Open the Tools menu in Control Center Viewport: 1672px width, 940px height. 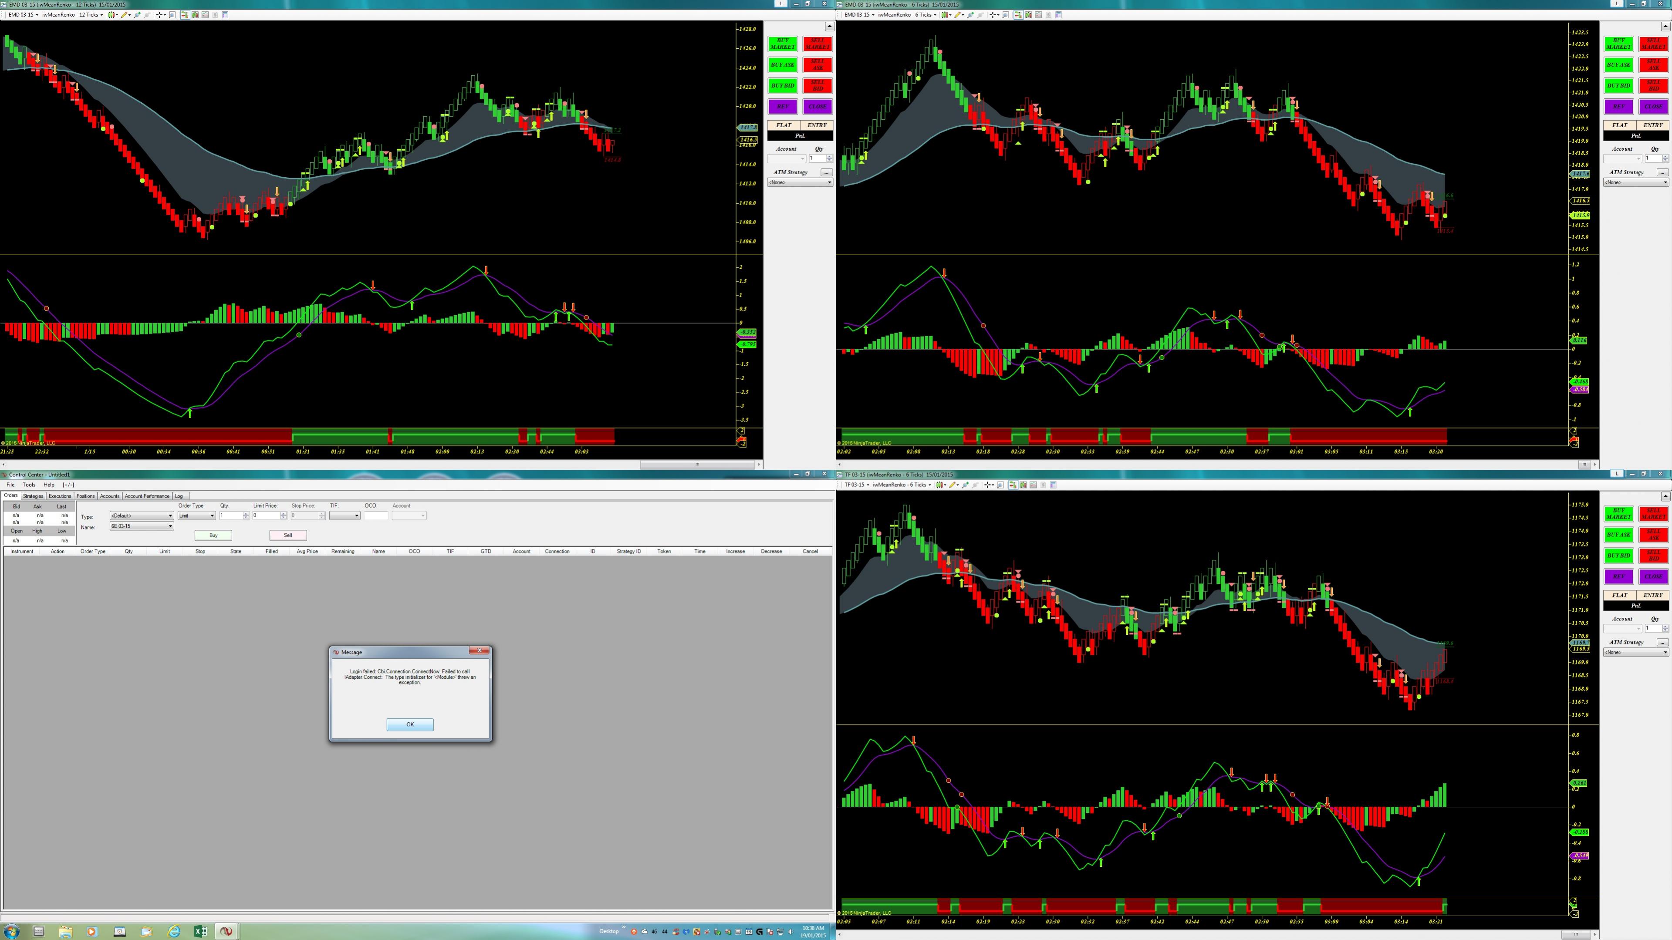coord(29,485)
